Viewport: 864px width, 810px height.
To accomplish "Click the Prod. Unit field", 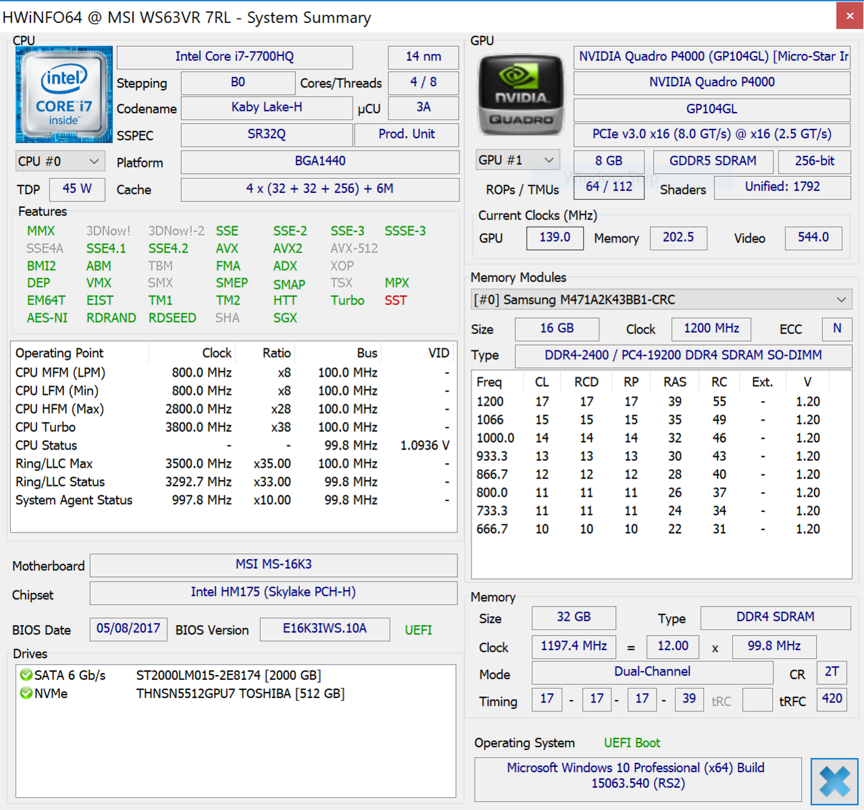I will coord(406,134).
